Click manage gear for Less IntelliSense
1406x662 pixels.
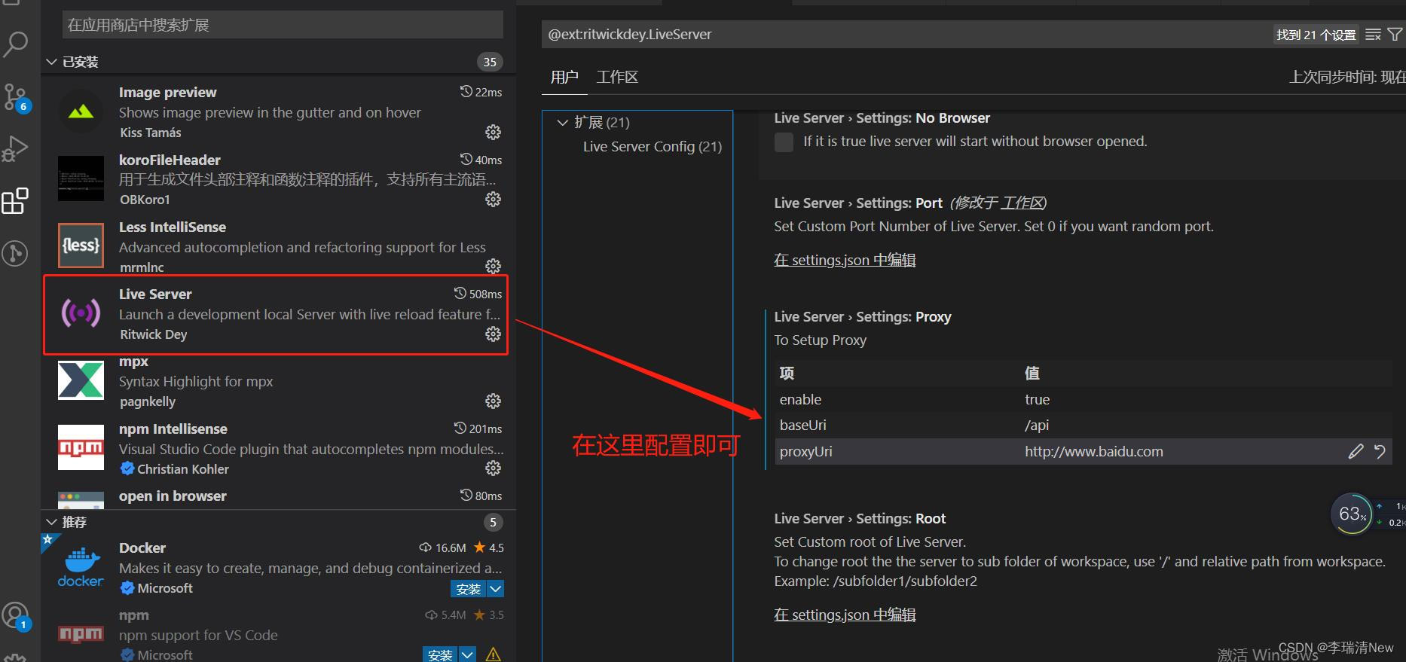point(493,267)
